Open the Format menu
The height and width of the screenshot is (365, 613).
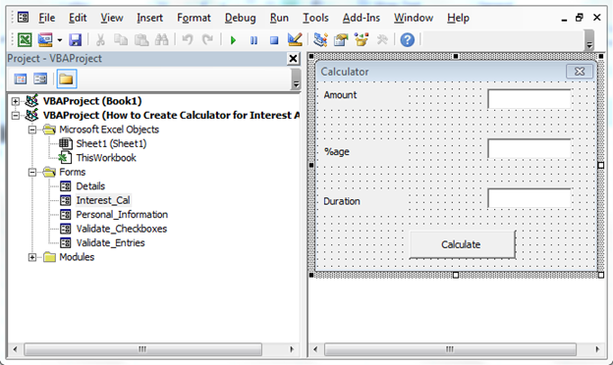(194, 18)
